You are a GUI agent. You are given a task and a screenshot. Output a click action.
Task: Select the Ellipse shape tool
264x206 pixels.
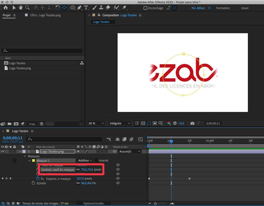[x=72, y=8]
